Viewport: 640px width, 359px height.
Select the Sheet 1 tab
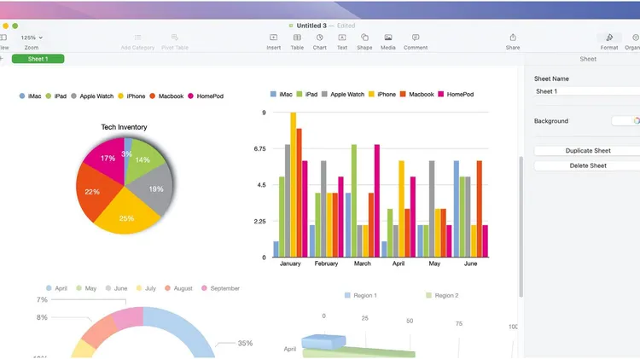click(x=38, y=59)
